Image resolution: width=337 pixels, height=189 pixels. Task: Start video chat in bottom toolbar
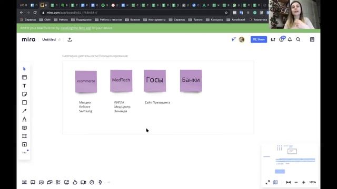click(83, 182)
